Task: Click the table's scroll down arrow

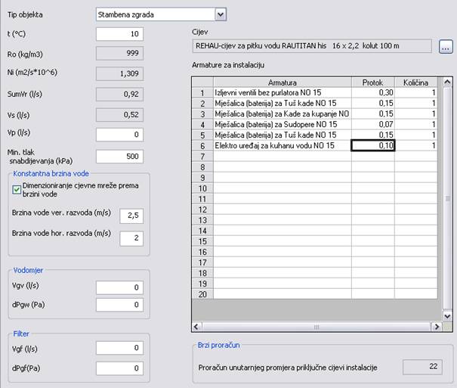Action: (447, 315)
